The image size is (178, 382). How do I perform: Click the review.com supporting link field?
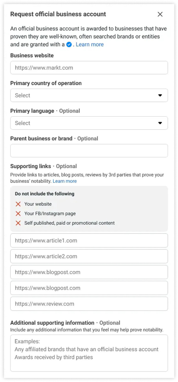pos(89,304)
